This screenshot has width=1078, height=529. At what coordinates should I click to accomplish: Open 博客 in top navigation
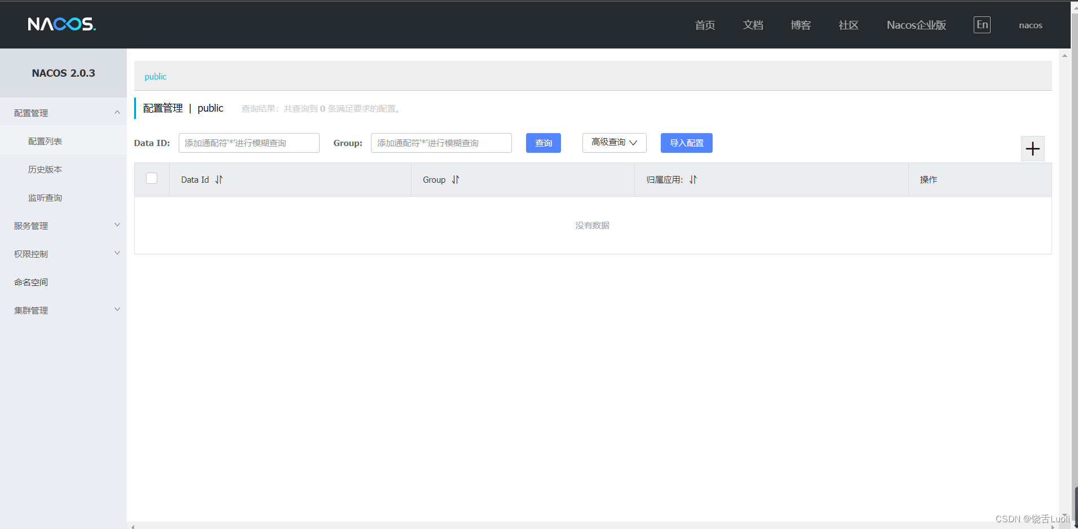coord(801,25)
